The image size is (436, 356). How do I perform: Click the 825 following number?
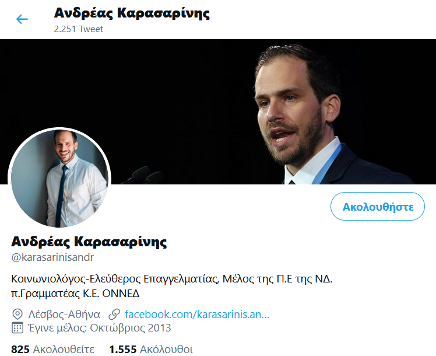(x=20, y=350)
